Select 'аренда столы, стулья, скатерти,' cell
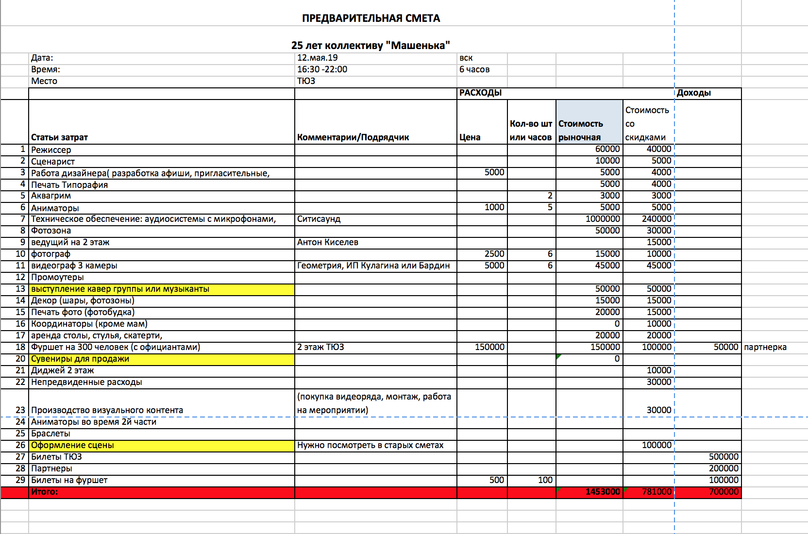 162,336
